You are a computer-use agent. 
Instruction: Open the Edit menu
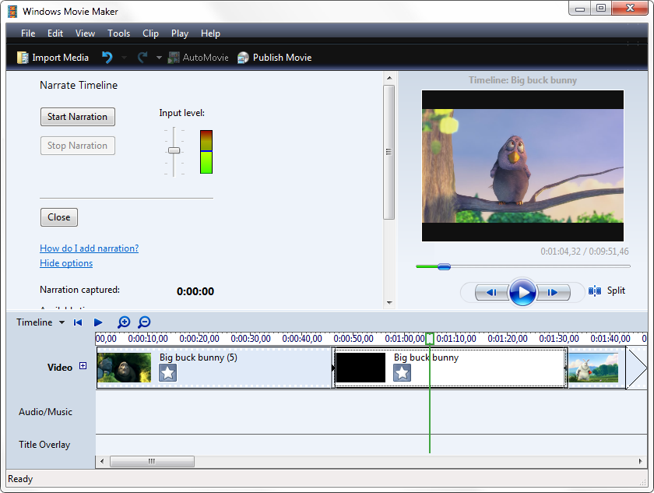pyautogui.click(x=55, y=33)
